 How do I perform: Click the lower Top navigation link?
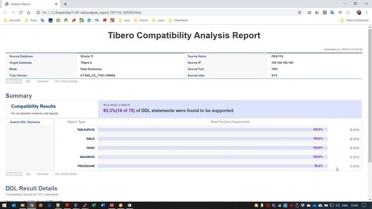(x=28, y=174)
